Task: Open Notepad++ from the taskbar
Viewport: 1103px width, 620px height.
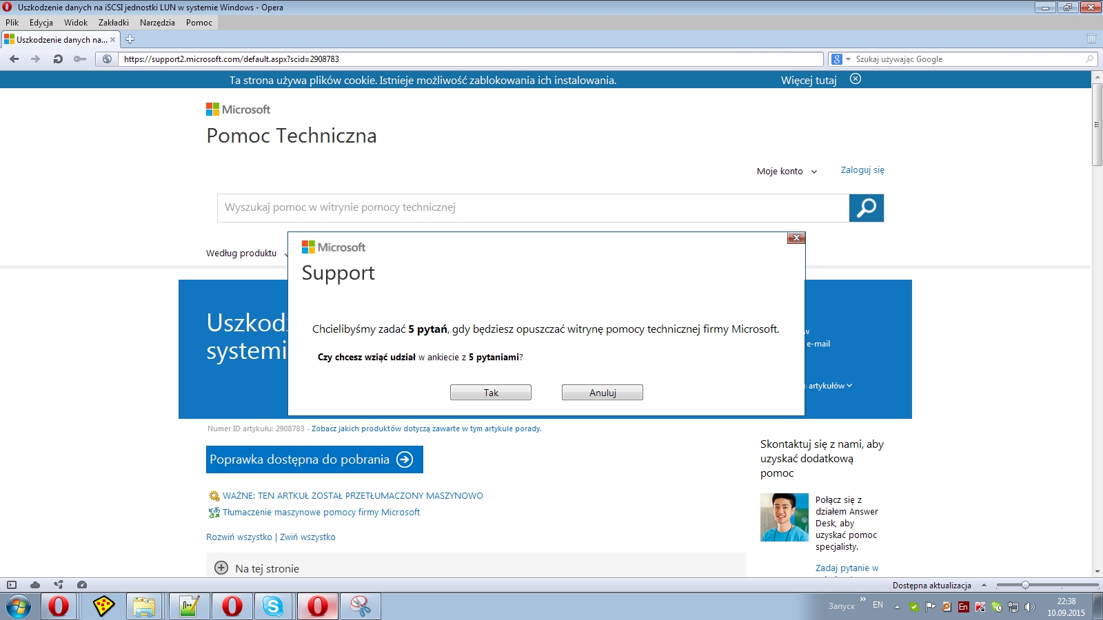Action: (188, 607)
